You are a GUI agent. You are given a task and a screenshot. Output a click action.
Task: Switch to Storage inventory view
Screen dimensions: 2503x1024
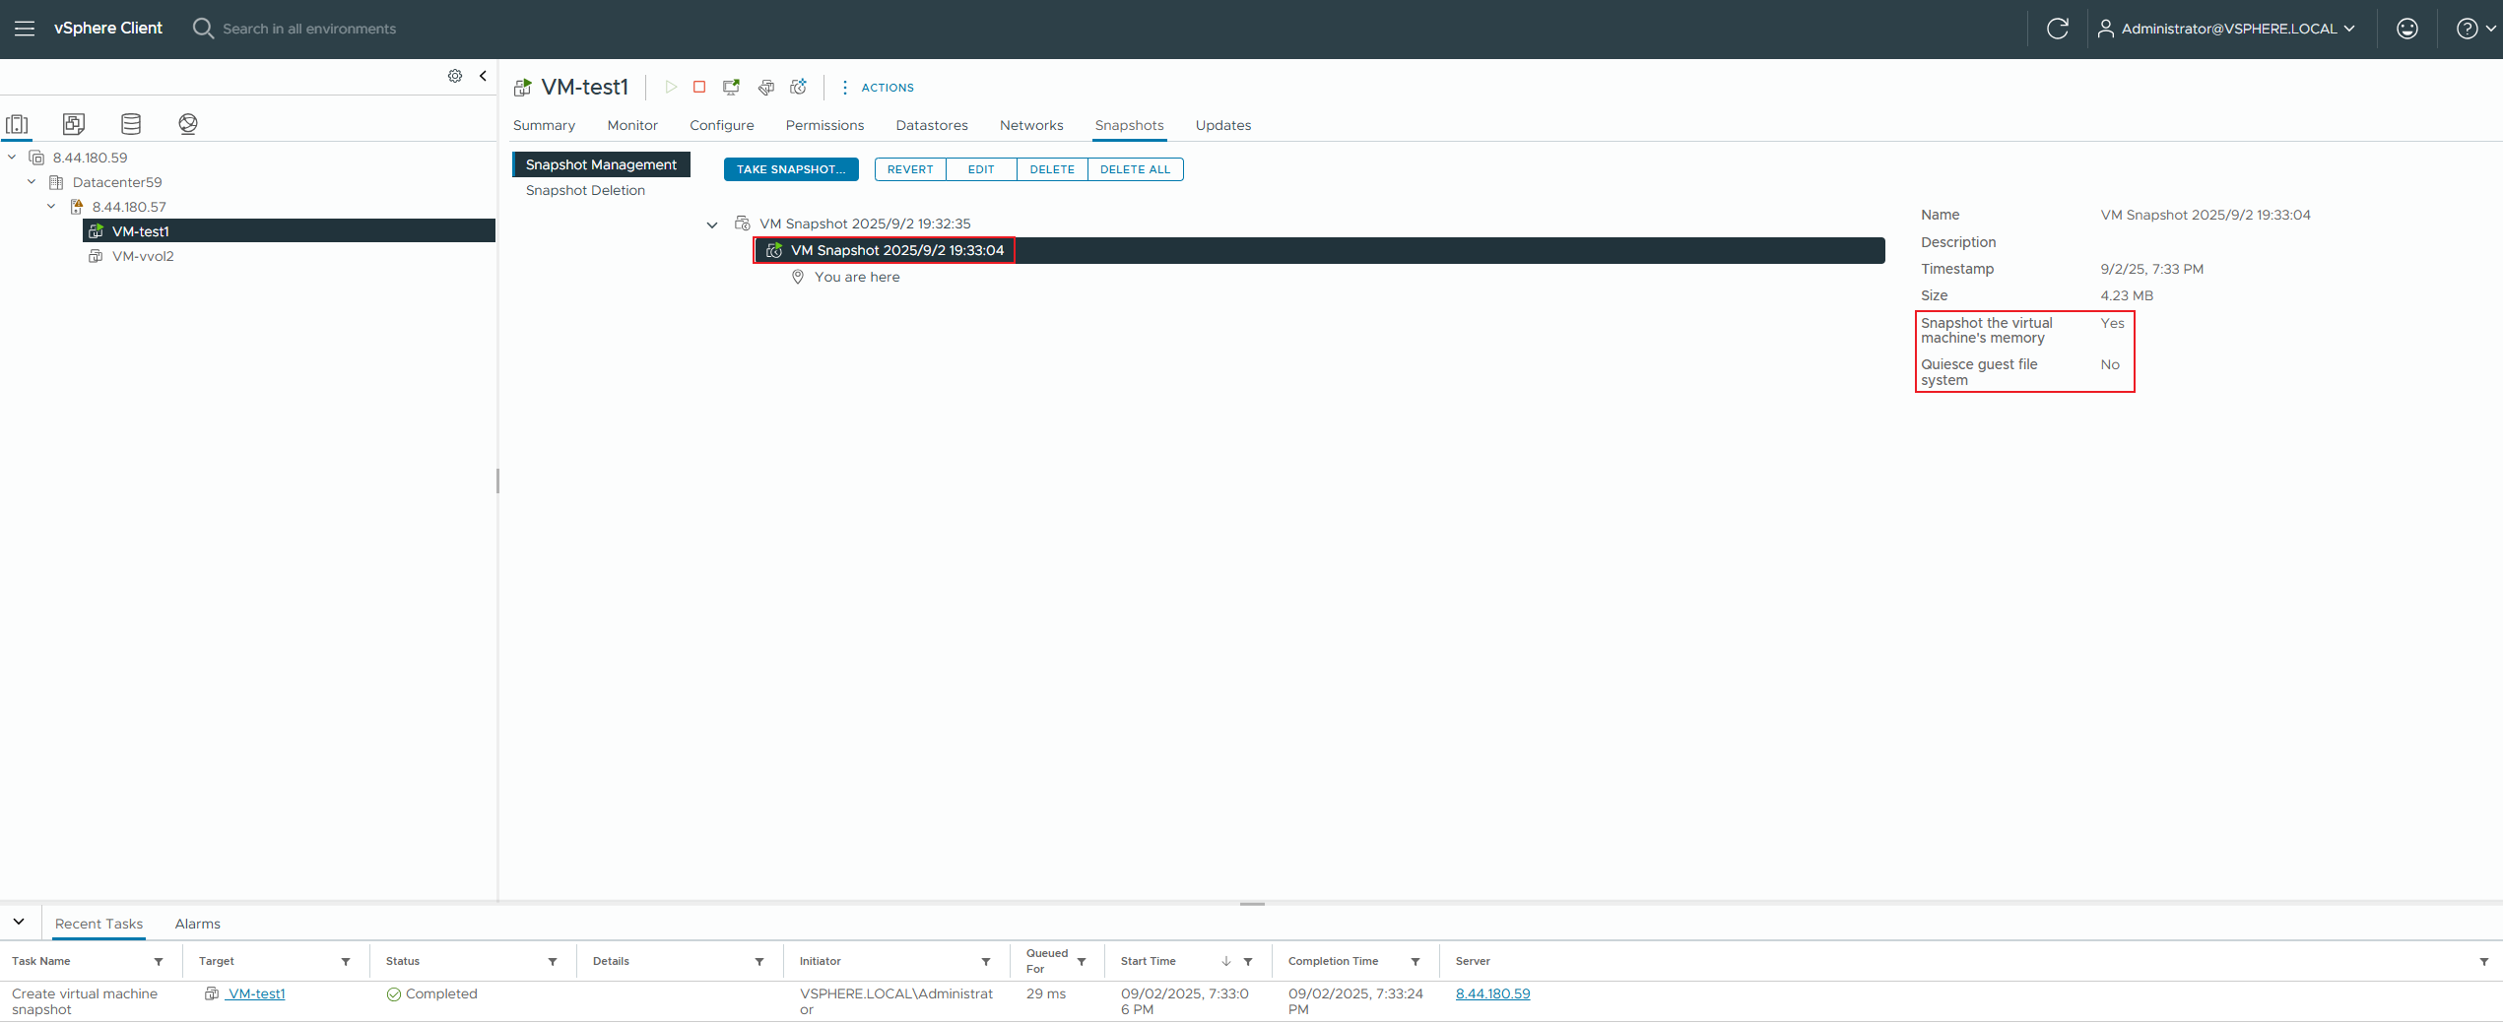point(131,124)
